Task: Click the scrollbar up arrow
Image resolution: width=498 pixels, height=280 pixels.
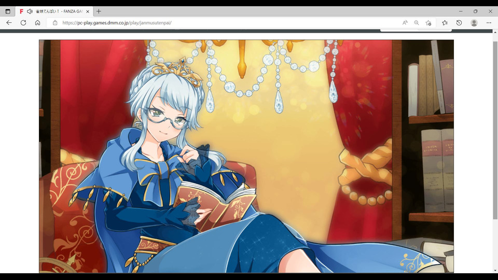Action: coord(495,32)
